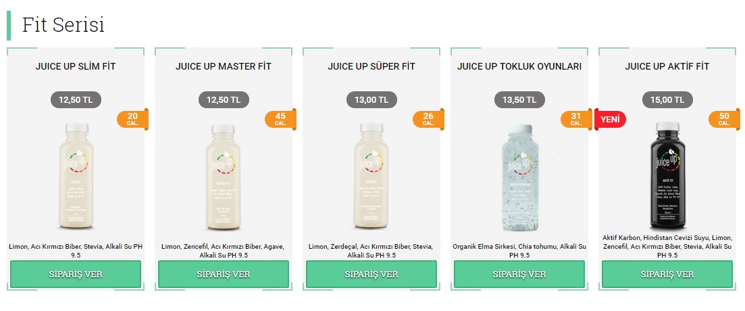Click the 26 CAL. badge on Süper Fit
Image resolution: width=745 pixels, height=311 pixels.
(428, 119)
